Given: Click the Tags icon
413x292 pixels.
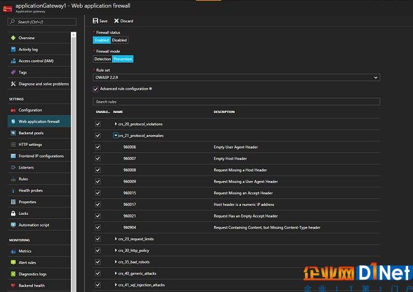Looking at the screenshot, I should click(13, 72).
